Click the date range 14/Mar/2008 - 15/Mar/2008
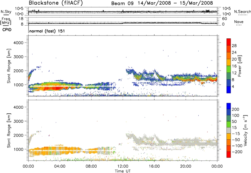The image size is (251, 173). click(x=175, y=3)
